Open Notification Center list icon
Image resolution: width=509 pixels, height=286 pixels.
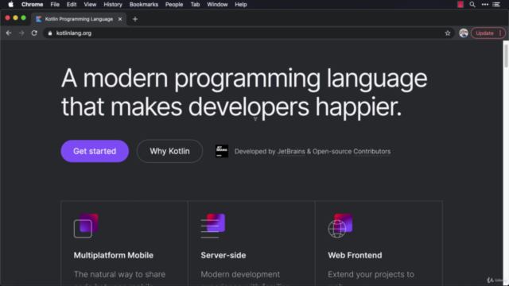[496, 5]
